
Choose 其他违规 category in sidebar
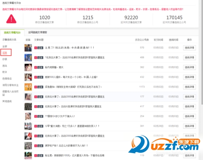click(x=7, y=101)
